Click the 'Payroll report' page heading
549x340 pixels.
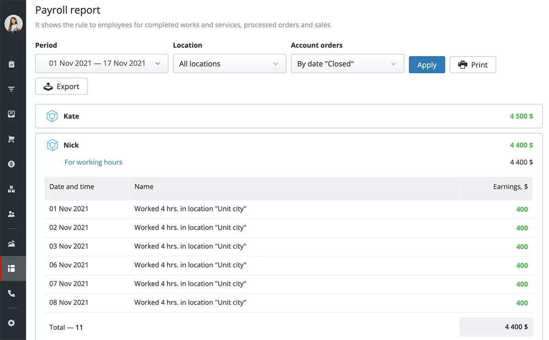coord(68,10)
